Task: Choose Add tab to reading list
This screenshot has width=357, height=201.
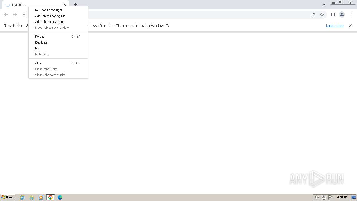Action: click(59, 16)
